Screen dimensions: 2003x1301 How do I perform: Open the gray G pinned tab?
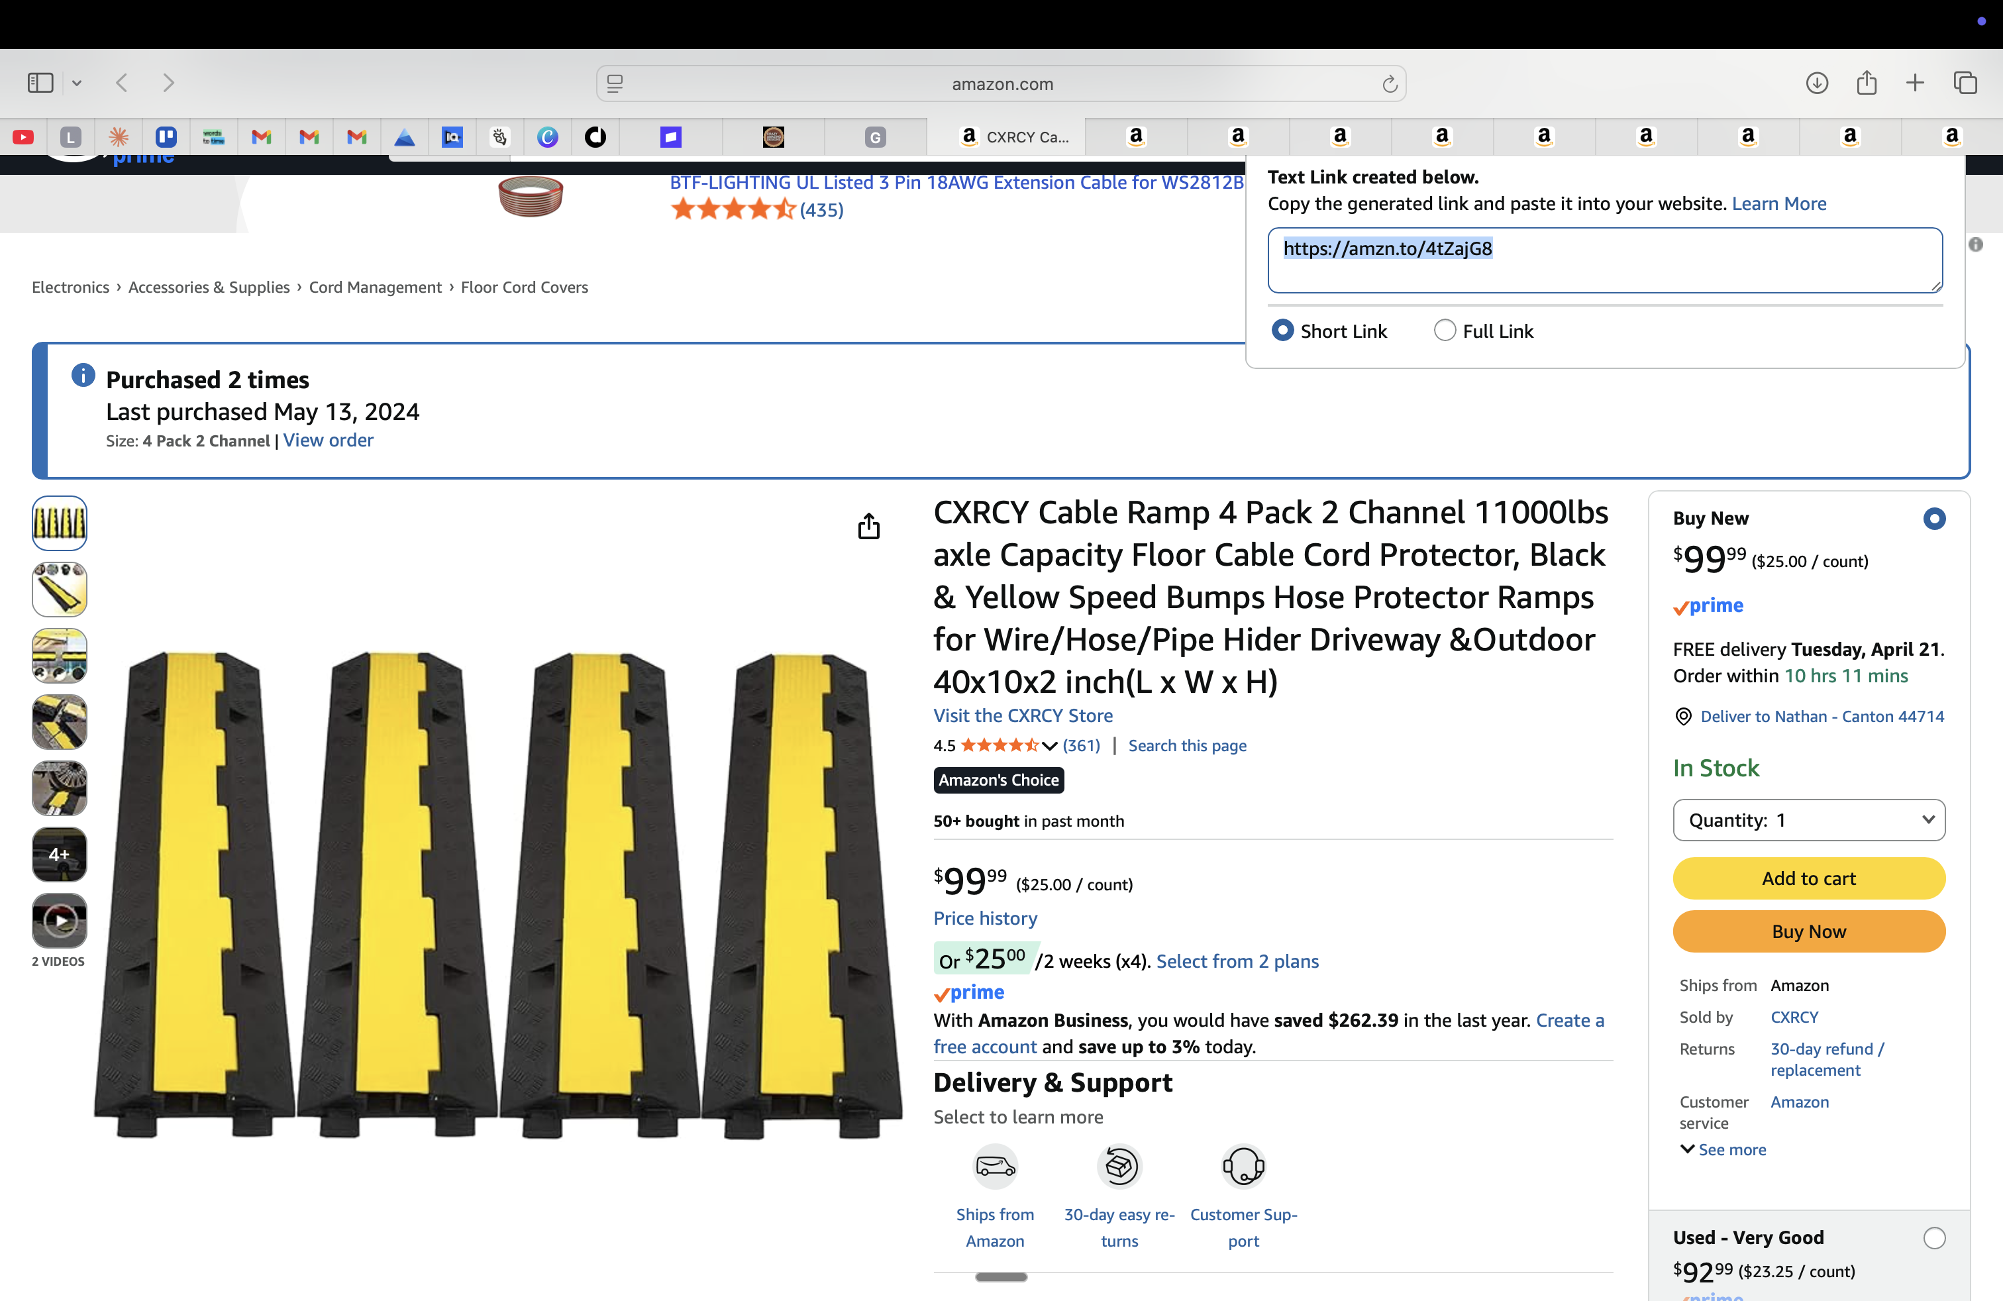pos(875,136)
